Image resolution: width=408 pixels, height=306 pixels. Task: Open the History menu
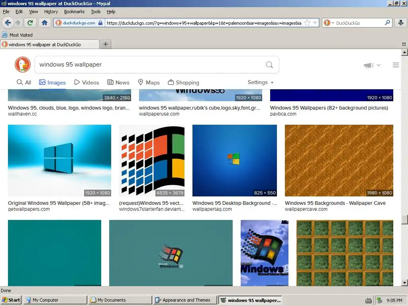coord(51,12)
